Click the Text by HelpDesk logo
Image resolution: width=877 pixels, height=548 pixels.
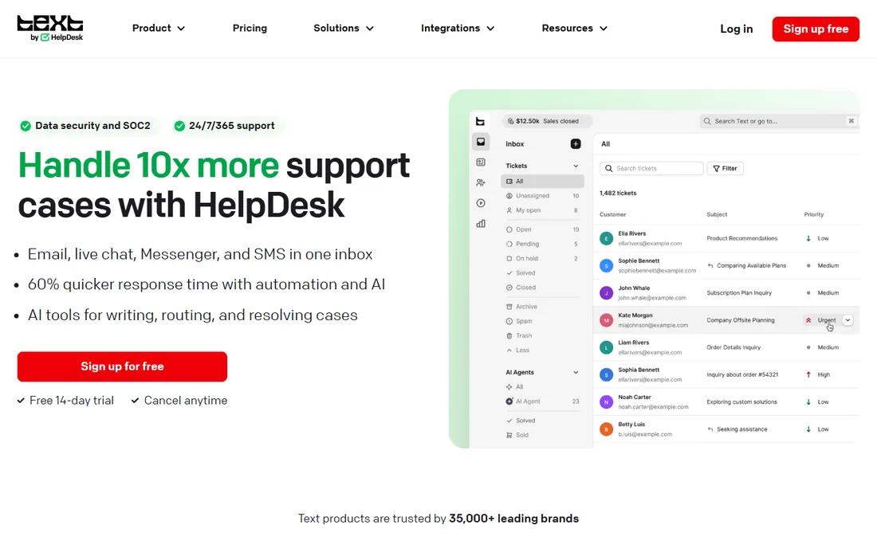coord(49,29)
